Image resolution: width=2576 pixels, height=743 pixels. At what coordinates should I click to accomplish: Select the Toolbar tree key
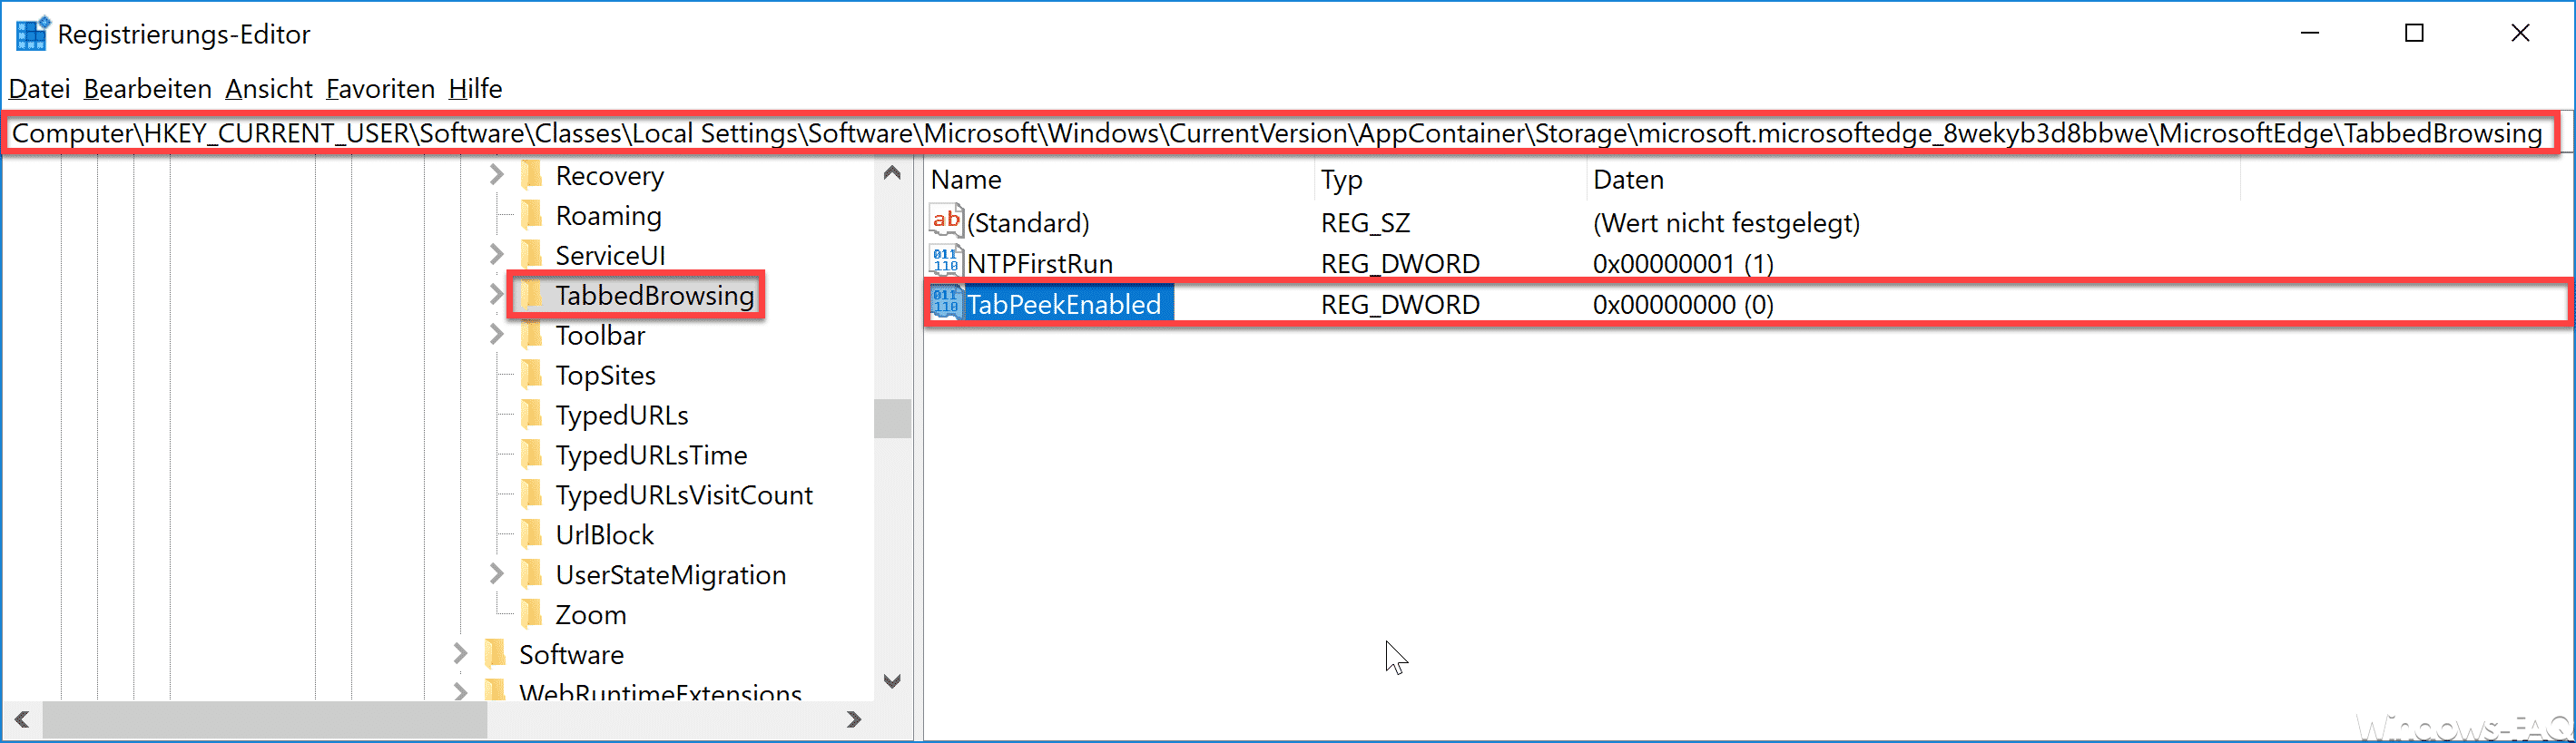[x=600, y=336]
